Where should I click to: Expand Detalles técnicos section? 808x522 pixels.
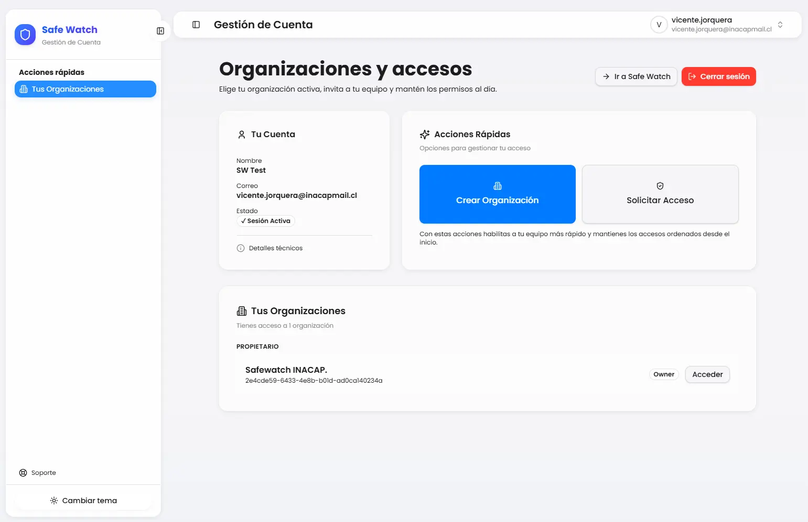(275, 248)
